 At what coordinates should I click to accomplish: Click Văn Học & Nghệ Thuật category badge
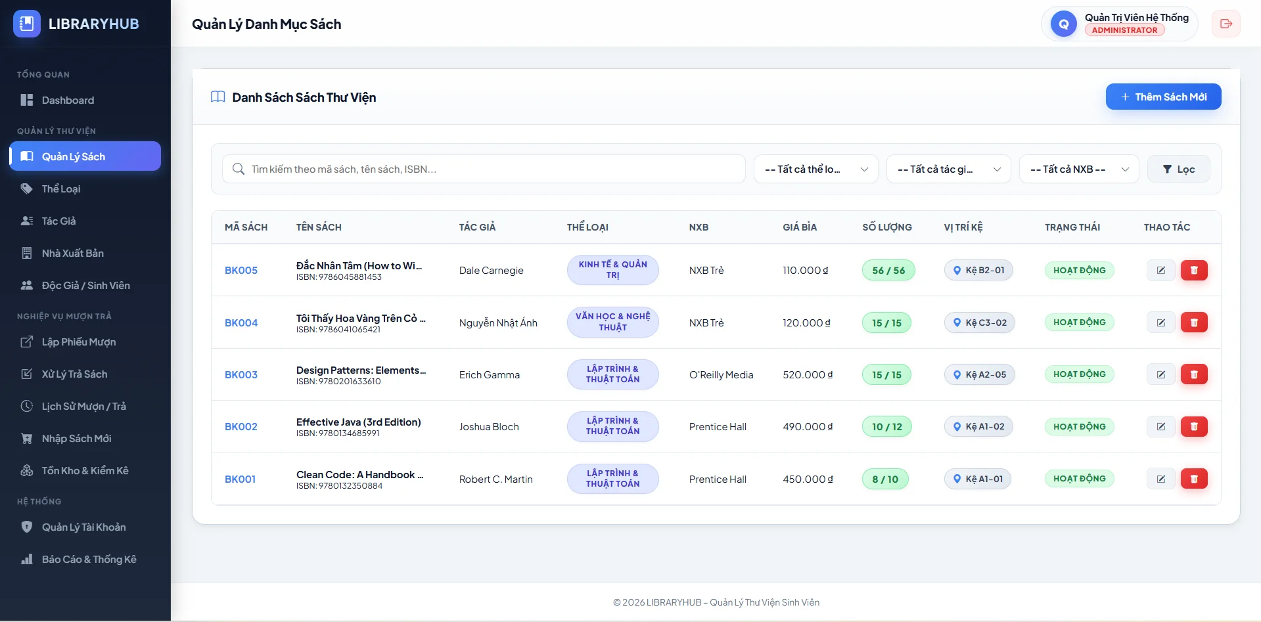(x=613, y=322)
